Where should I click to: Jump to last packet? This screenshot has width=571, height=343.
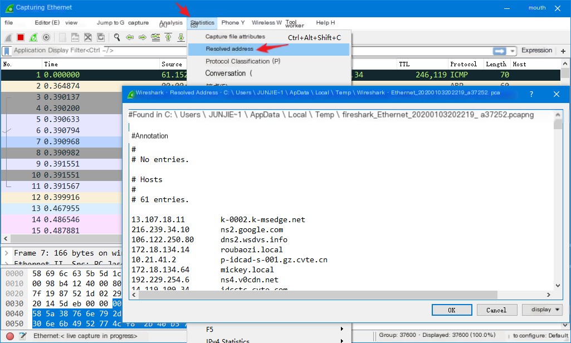181,37
